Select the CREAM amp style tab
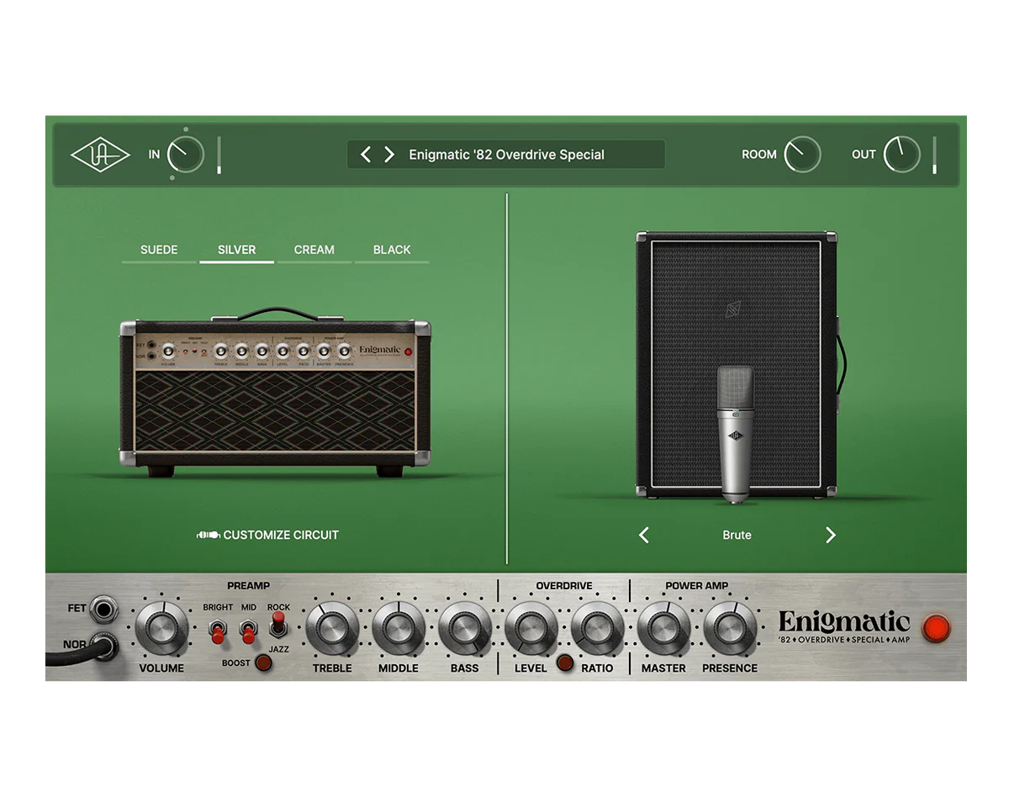This screenshot has width=1009, height=792. pyautogui.click(x=314, y=251)
